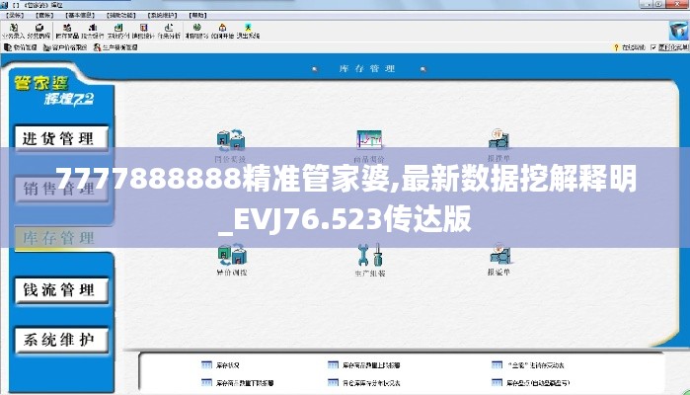690x395 pixels.
Task: Click table icon beside 上限报警 report
Action: [x=333, y=365]
